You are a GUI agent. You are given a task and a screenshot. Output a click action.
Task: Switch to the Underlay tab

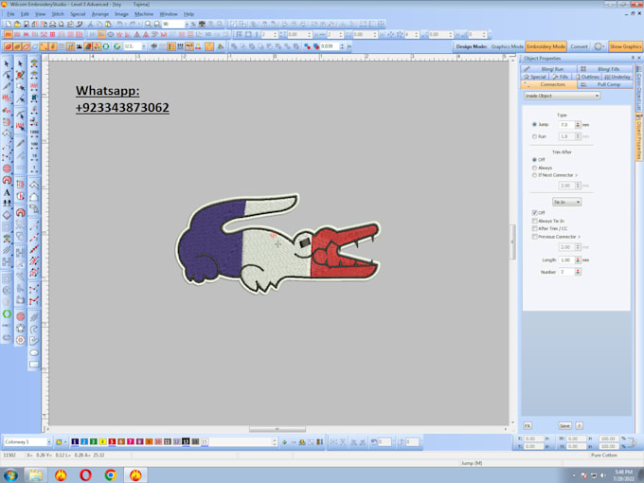click(617, 77)
